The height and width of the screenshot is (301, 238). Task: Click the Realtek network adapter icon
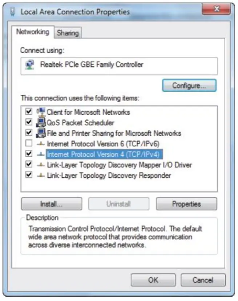30,65
